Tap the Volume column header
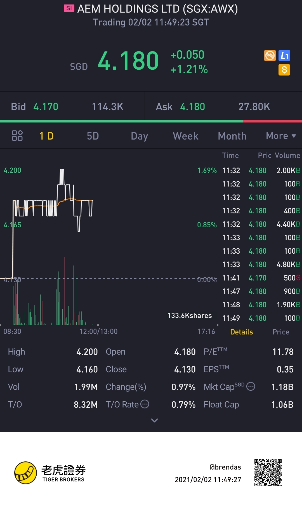The image size is (302, 514). click(x=287, y=155)
